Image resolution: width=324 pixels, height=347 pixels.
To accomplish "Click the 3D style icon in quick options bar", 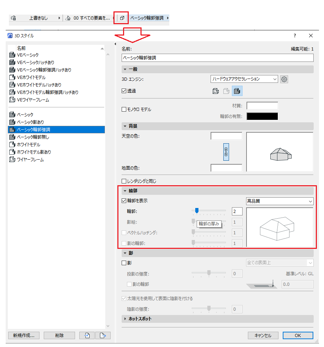I will (x=122, y=18).
